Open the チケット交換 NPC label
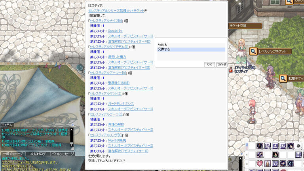This screenshot has height=171, width=304. 245,26
